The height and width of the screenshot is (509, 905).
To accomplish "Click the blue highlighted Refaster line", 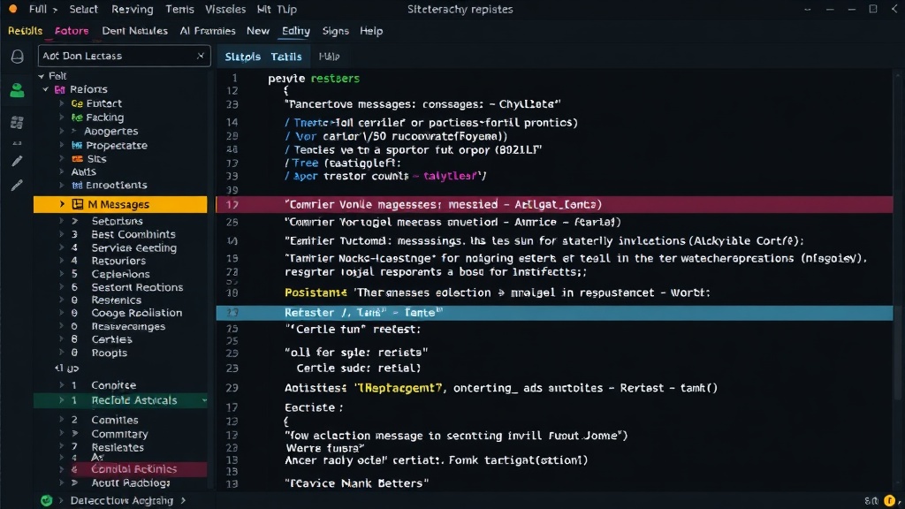I will coord(554,313).
